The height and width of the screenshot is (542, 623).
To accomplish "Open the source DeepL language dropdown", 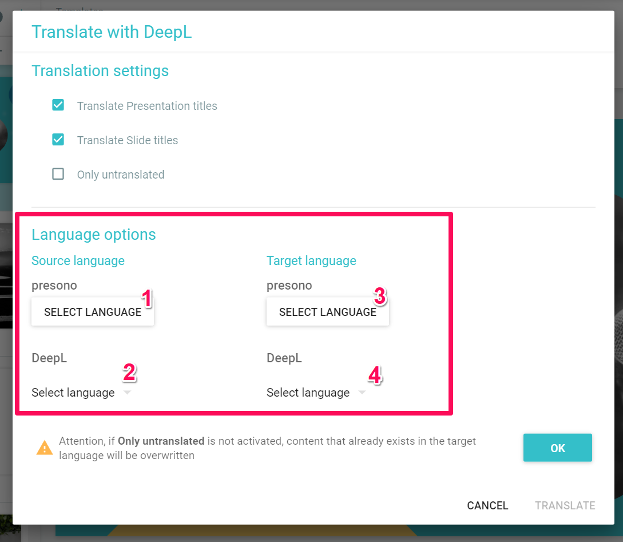I will click(x=81, y=393).
